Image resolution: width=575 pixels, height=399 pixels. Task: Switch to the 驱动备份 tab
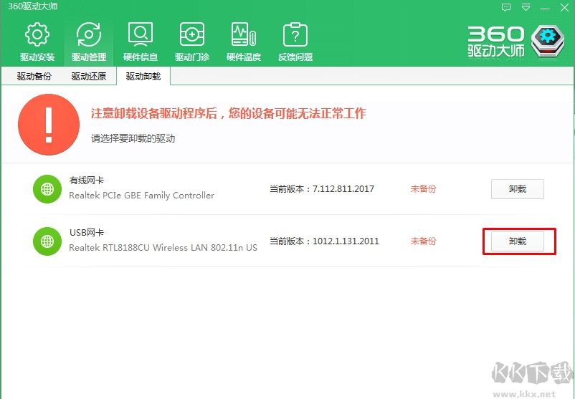pyautogui.click(x=34, y=76)
